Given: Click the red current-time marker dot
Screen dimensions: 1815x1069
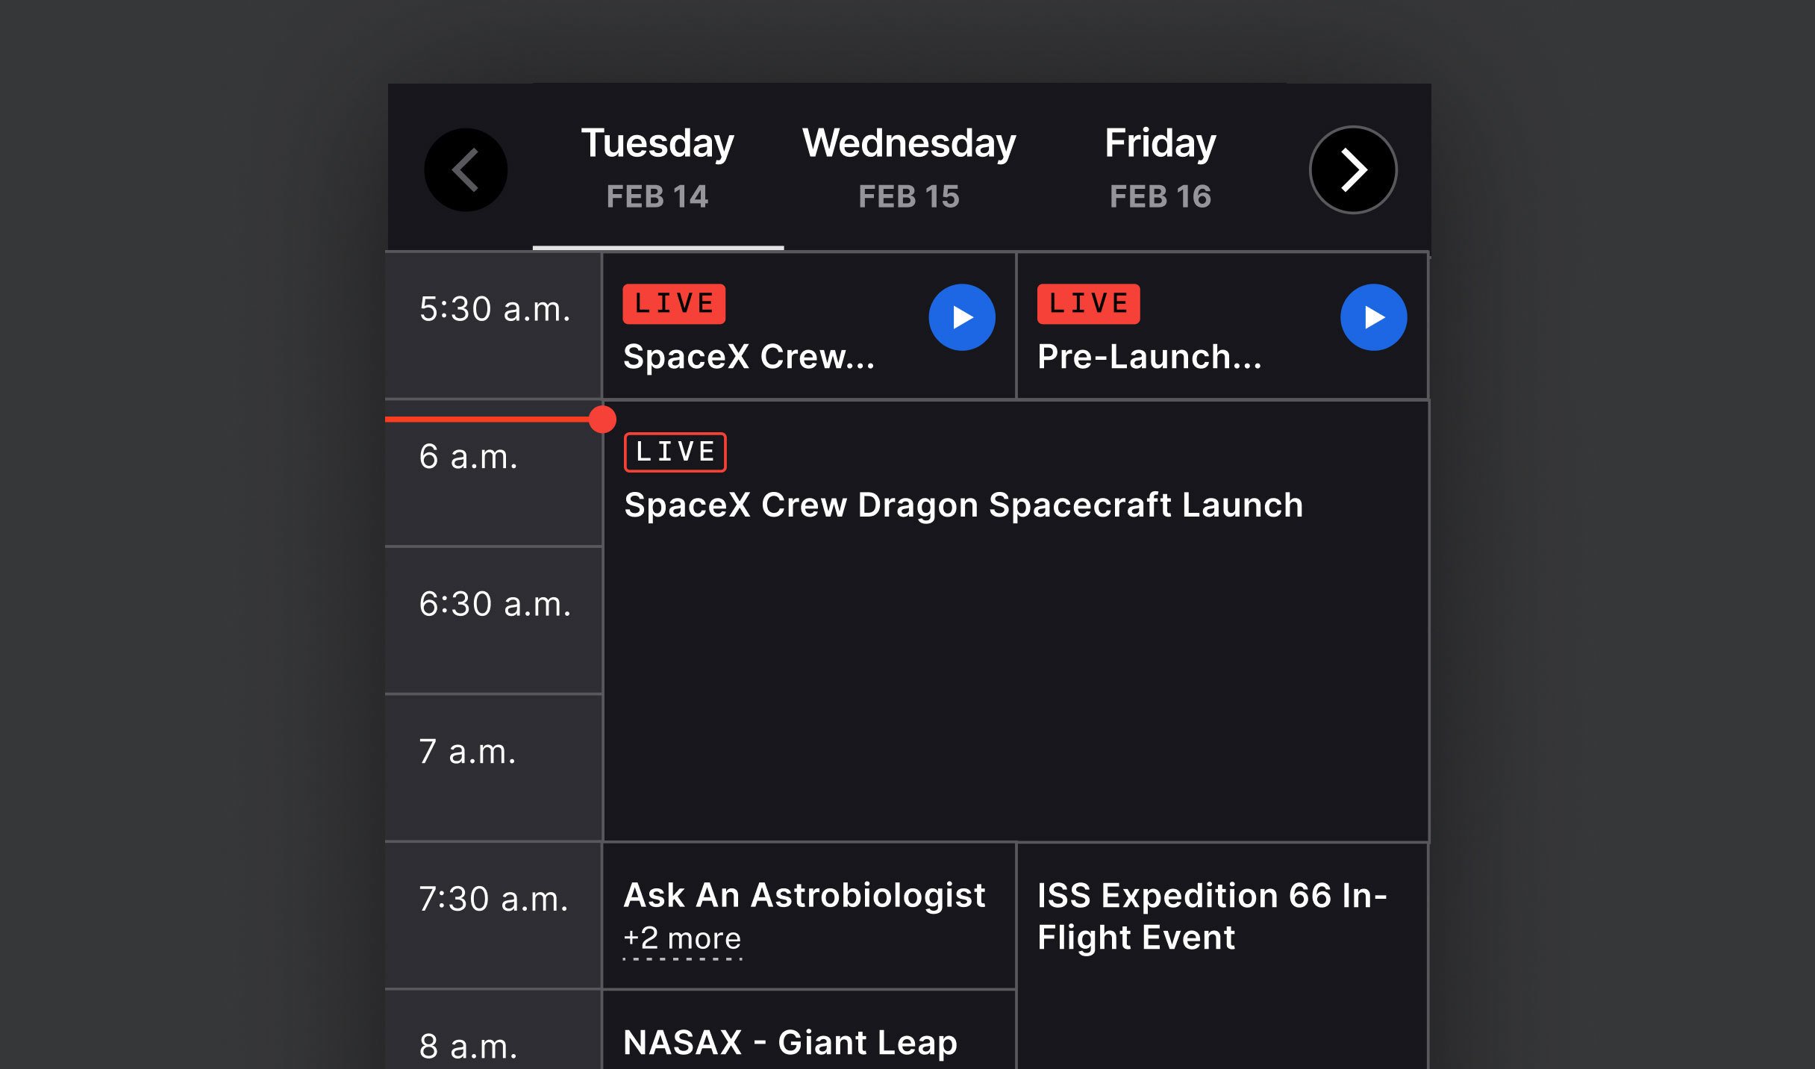Looking at the screenshot, I should coord(602,420).
